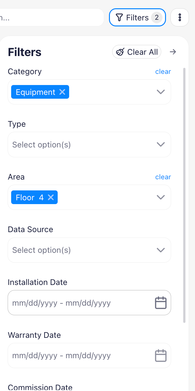The image size is (195, 391).
Task: Open the Installation Date calendar icon
Action: tap(161, 303)
